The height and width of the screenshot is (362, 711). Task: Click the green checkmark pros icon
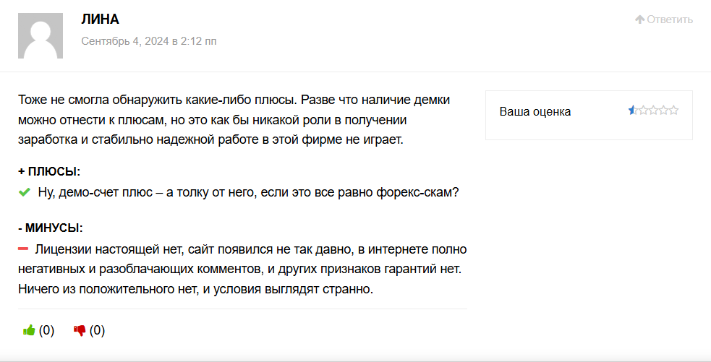click(x=25, y=192)
